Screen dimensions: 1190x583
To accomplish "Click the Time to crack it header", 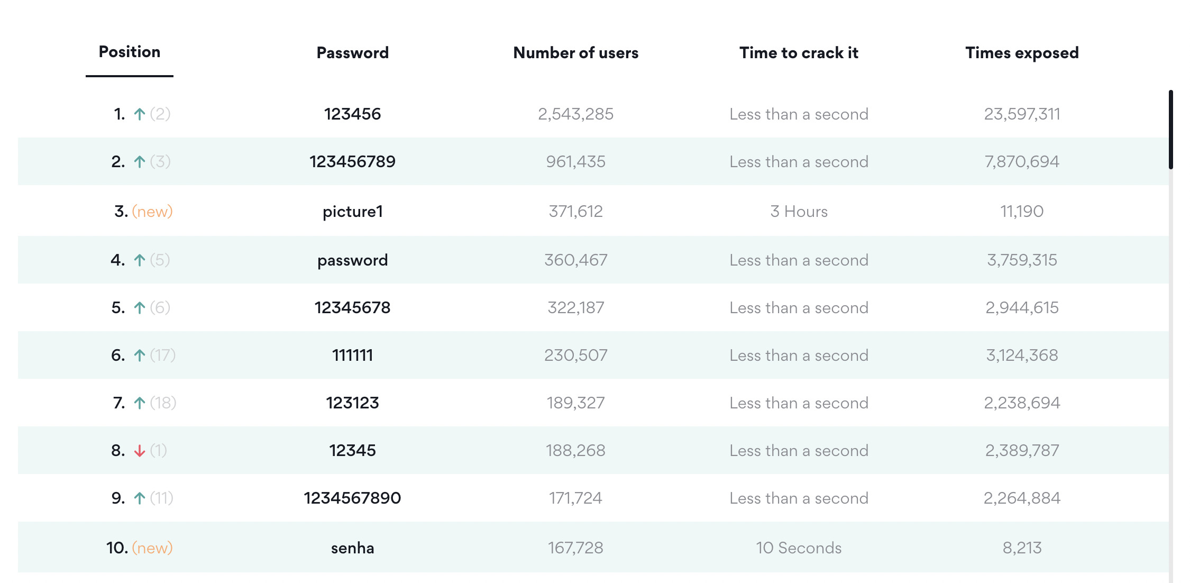I will click(799, 53).
